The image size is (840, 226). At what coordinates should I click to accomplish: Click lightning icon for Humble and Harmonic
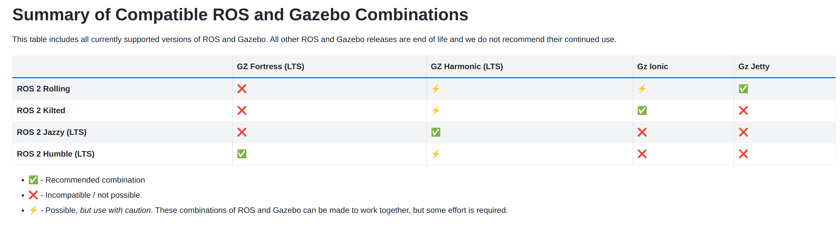(436, 154)
